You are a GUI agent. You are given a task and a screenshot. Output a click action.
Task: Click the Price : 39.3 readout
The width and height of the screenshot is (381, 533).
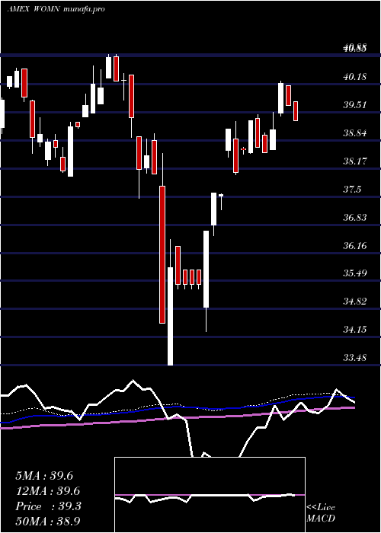48,506
